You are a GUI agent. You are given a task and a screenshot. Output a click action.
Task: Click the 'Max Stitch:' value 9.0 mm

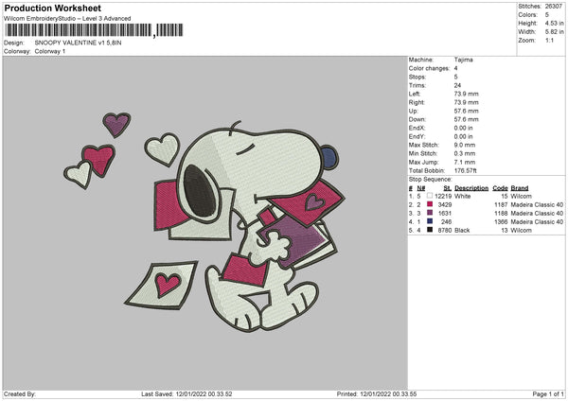pyautogui.click(x=465, y=145)
